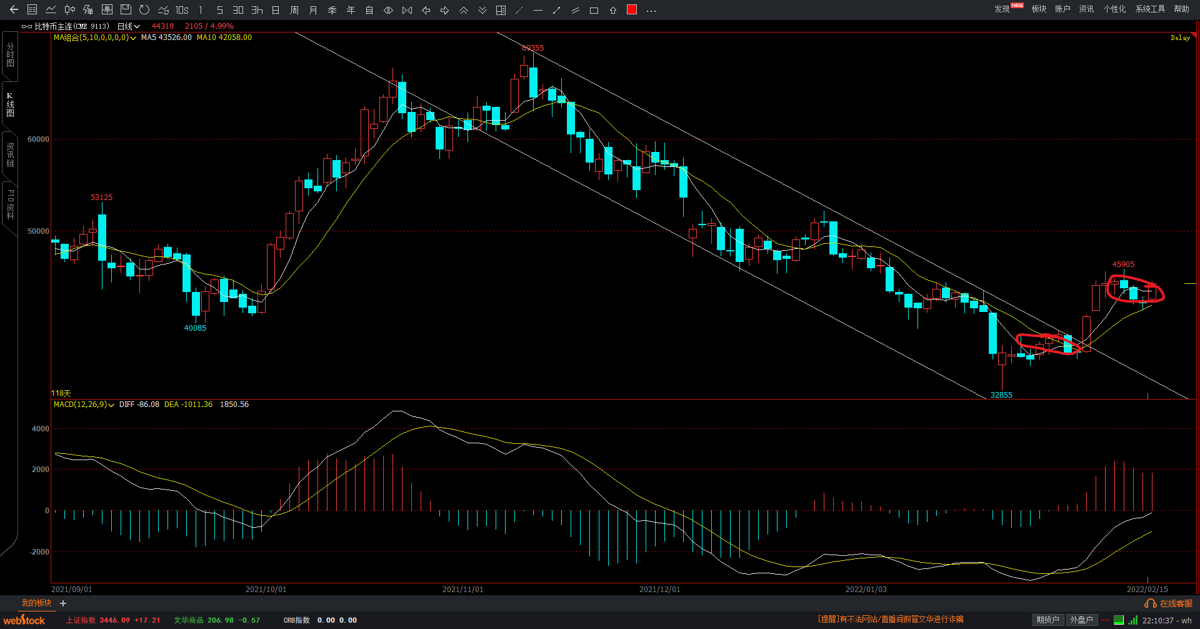Select the parallel lines drawing tool
The width and height of the screenshot is (1200, 629).
575,10
